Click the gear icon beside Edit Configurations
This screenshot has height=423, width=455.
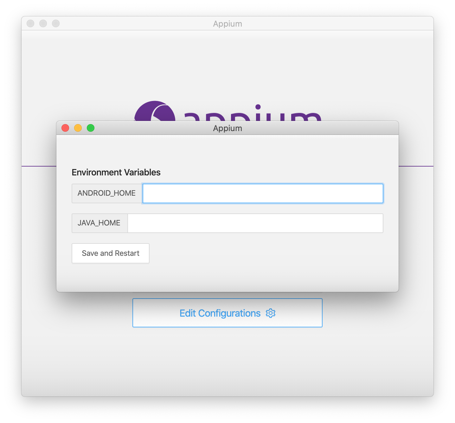tap(271, 313)
